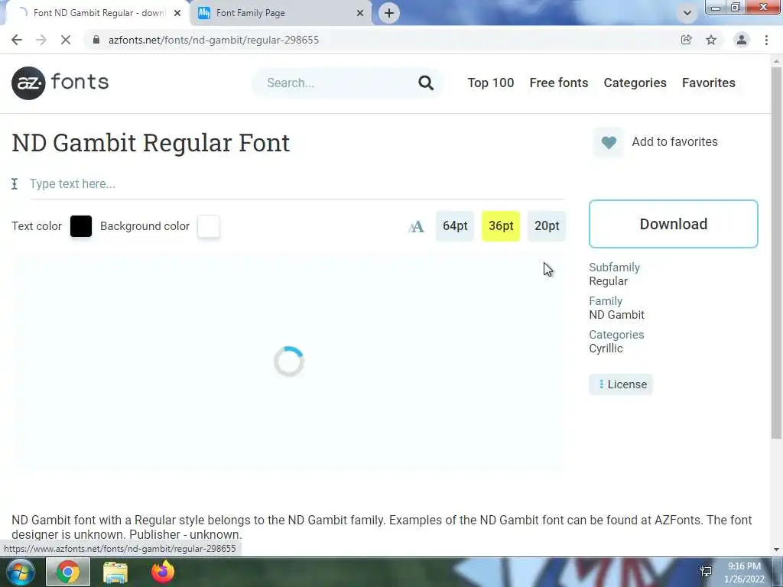Click the font size AA icon
783x587 pixels.
[416, 226]
